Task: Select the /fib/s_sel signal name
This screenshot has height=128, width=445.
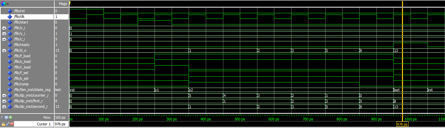Action: click(21, 78)
